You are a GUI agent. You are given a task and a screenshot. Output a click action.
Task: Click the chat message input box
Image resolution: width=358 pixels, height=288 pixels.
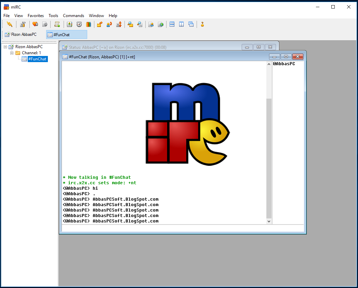click(x=183, y=228)
